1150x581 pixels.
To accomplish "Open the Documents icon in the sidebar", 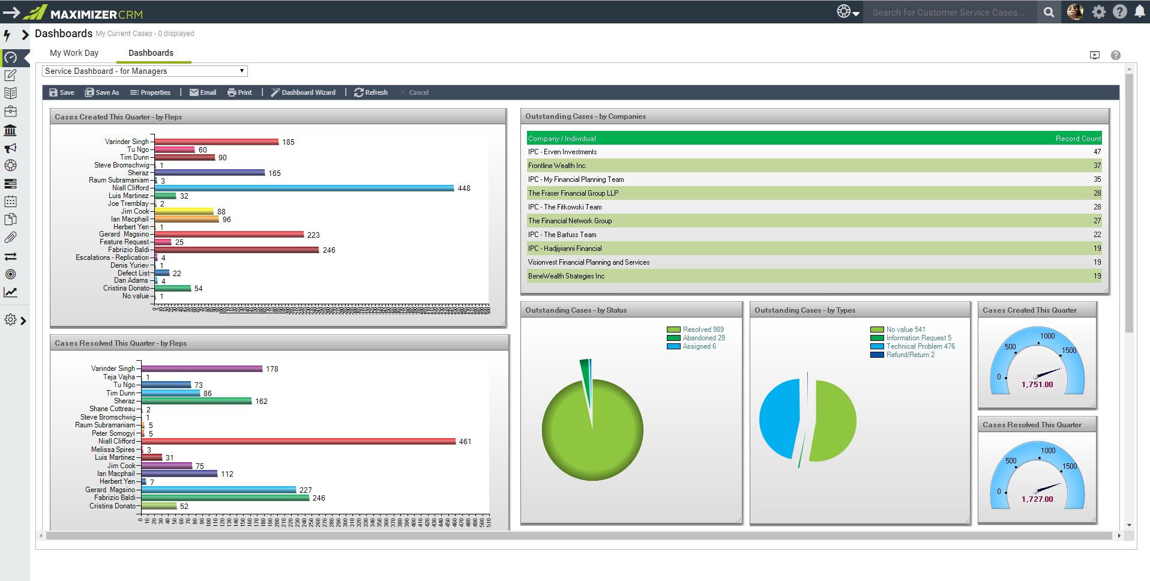I will [10, 220].
